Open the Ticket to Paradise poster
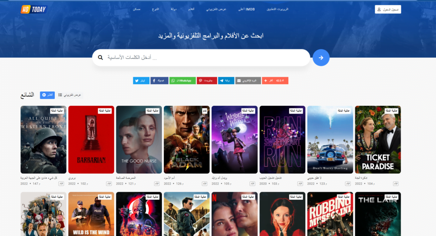Viewport: 436px width, 236px height. pos(378,139)
